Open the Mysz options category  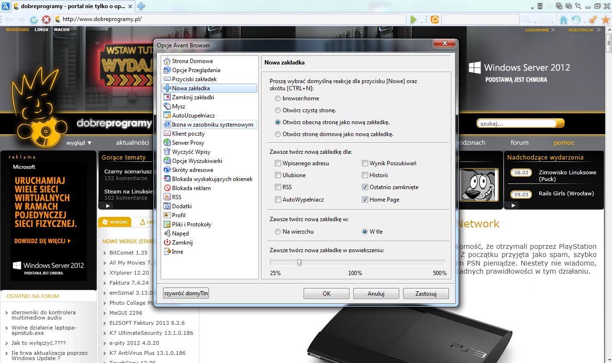[178, 107]
